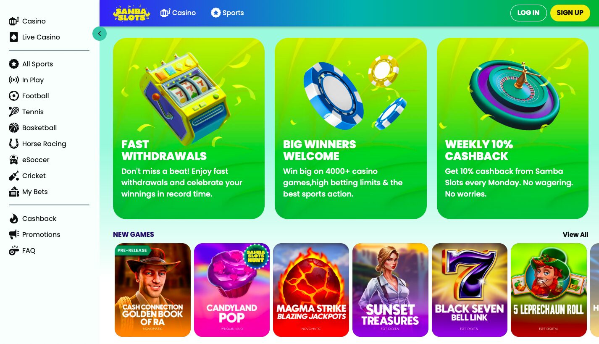Image resolution: width=599 pixels, height=344 pixels.
Task: Switch to the Casino tab in header
Action: (x=178, y=13)
